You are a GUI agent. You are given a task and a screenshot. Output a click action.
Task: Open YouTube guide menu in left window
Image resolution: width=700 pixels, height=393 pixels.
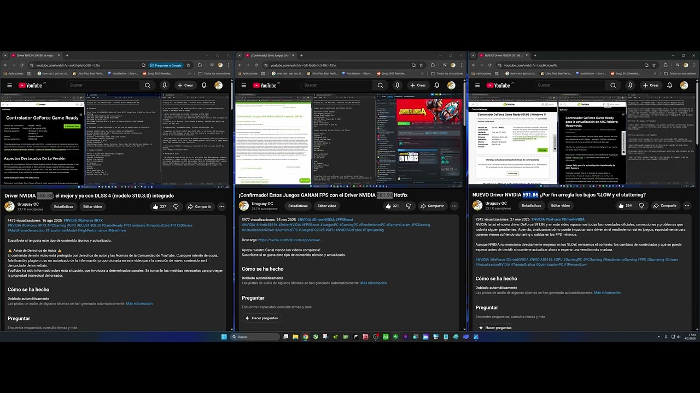tap(9, 85)
